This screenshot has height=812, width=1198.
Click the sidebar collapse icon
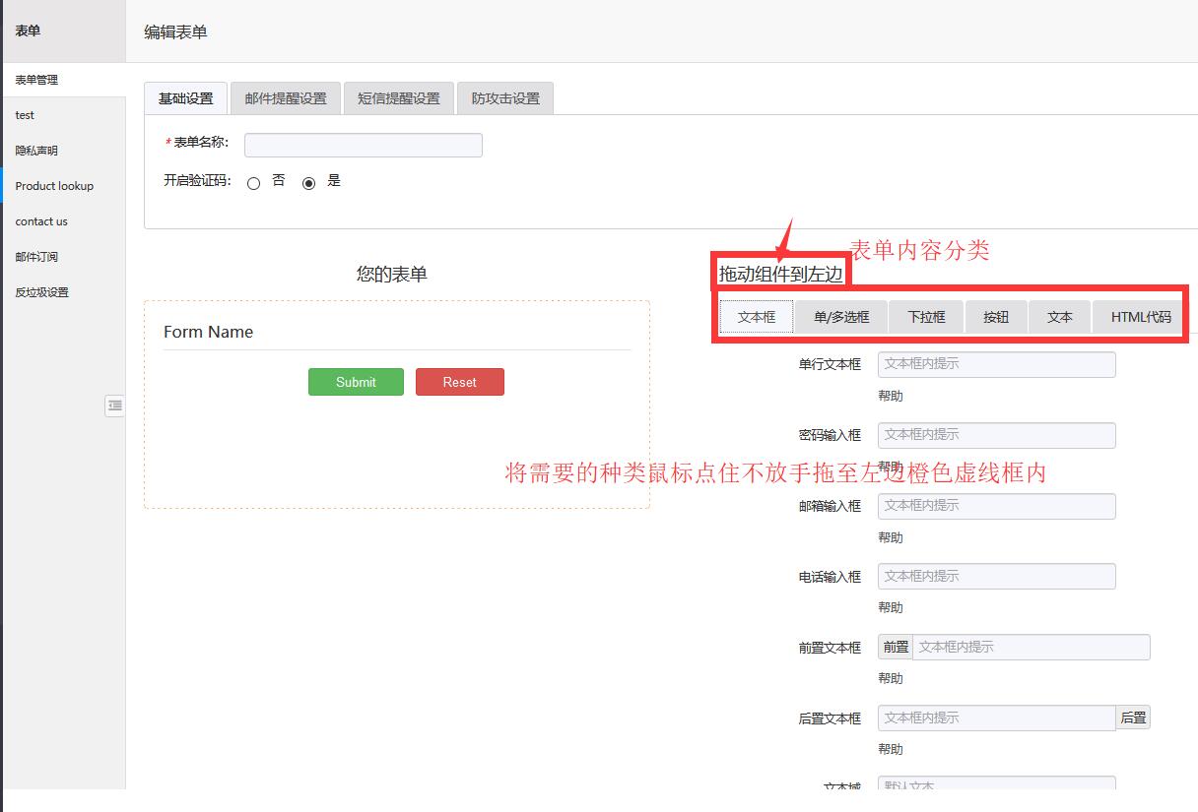(x=114, y=406)
